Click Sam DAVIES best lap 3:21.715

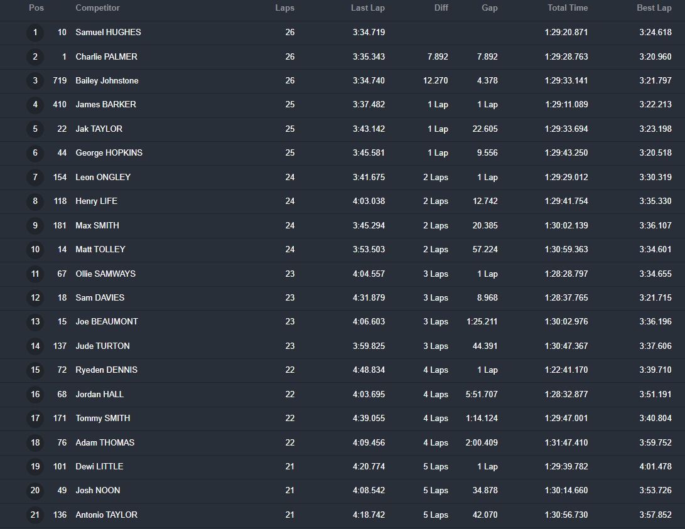(655, 298)
